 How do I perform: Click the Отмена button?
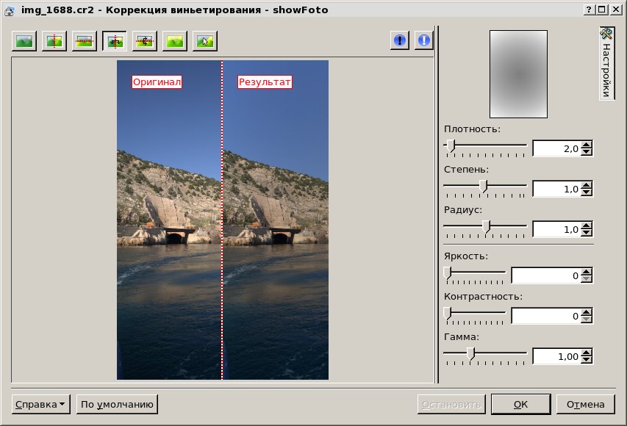[x=585, y=405]
